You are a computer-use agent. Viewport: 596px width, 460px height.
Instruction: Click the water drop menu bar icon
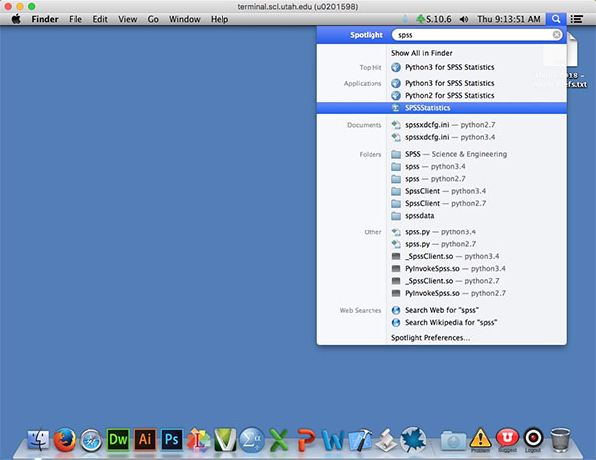click(406, 19)
